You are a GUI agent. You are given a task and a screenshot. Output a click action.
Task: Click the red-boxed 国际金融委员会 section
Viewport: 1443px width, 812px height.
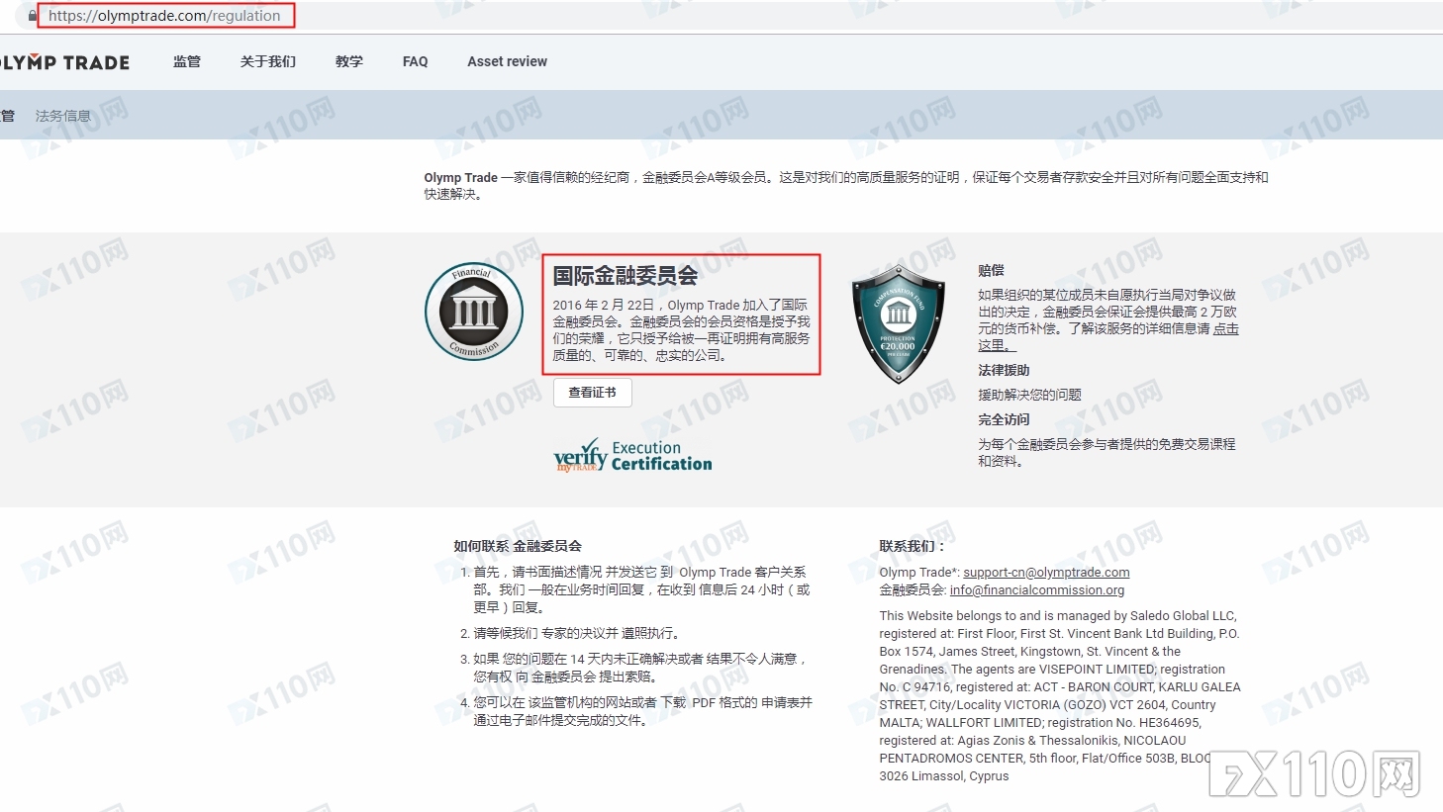tap(681, 315)
